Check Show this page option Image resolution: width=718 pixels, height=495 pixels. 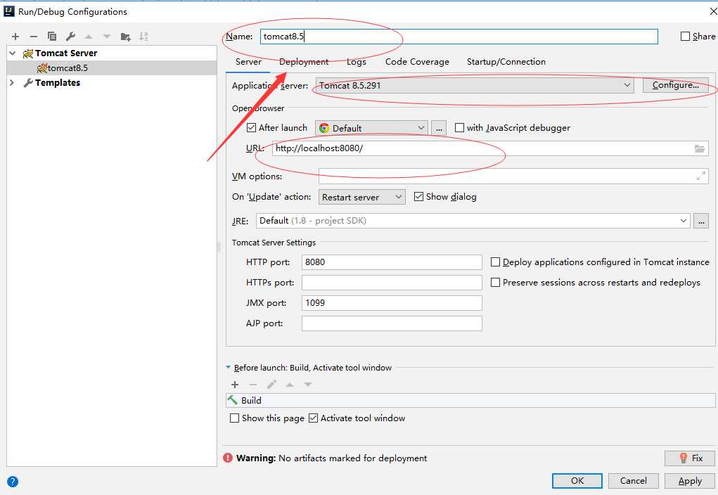[x=234, y=418]
